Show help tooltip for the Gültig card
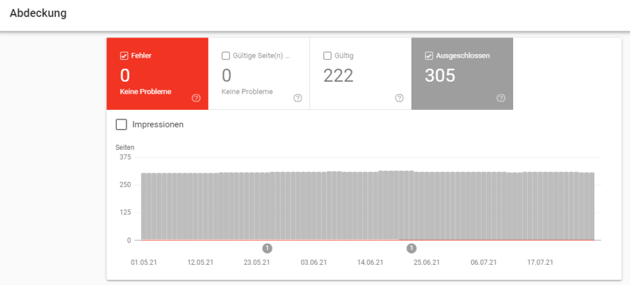 399,98
